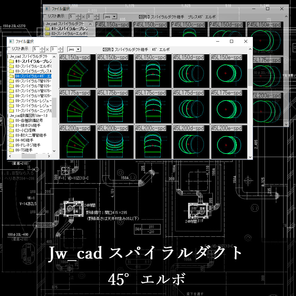The image size is (296, 296).
Task: Pick the 45L175e-spd figure thumbnail
Action: click(229, 106)
